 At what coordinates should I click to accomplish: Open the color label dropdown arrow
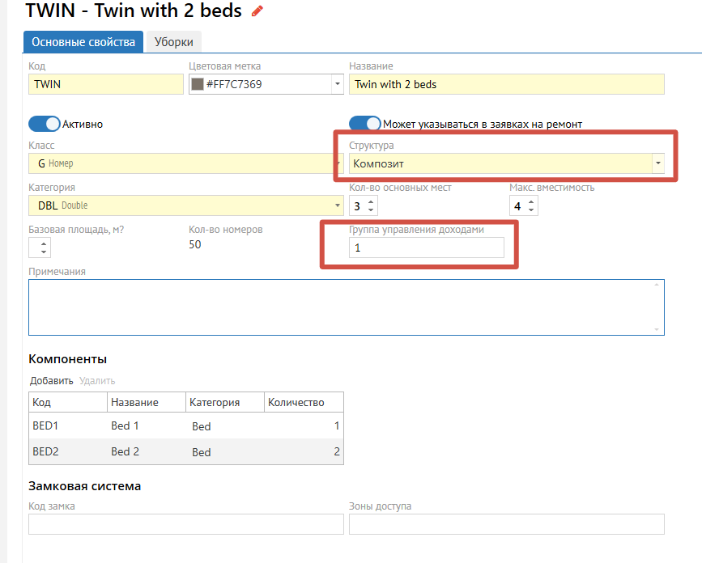[x=338, y=84]
